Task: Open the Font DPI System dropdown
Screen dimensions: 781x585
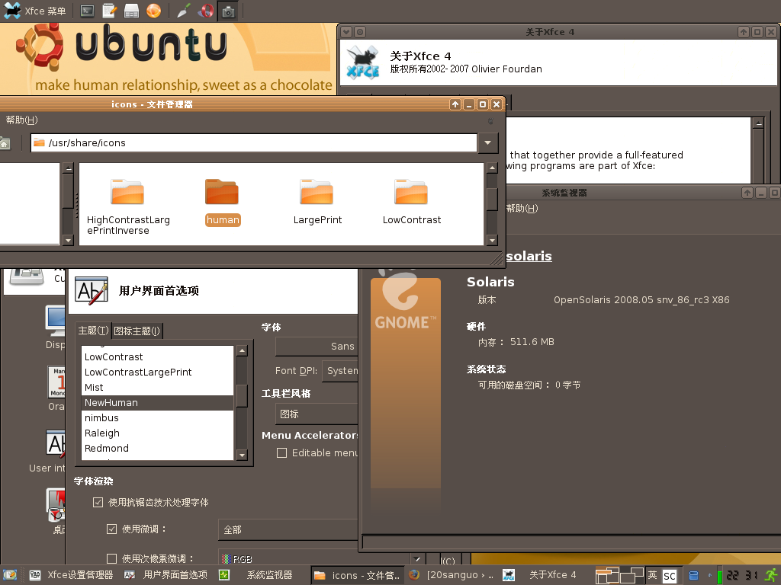Action: tap(340, 371)
